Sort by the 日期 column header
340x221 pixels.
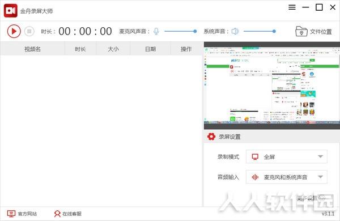pos(150,49)
